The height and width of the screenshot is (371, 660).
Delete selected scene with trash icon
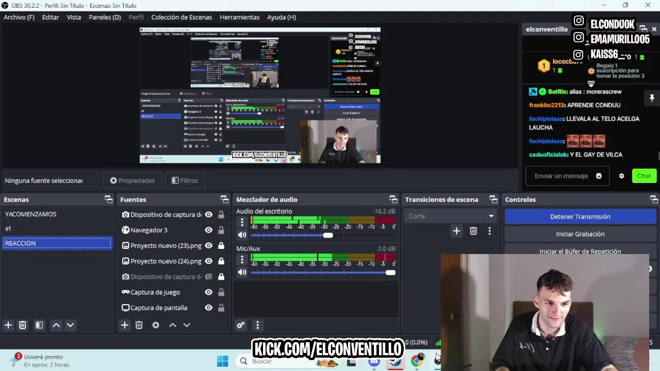click(23, 325)
